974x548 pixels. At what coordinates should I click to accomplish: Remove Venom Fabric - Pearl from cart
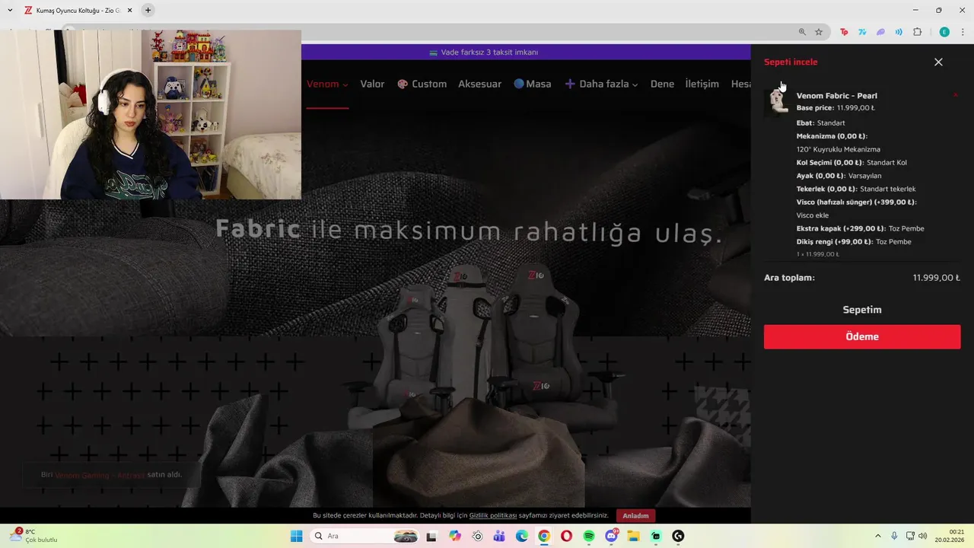point(955,95)
